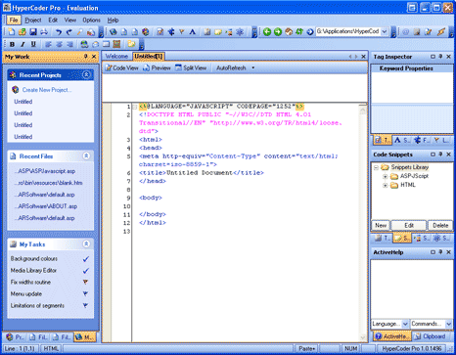Screen dimensions: 456x355
Task: Click the editor scrollbar down arrow
Action: tap(362, 337)
